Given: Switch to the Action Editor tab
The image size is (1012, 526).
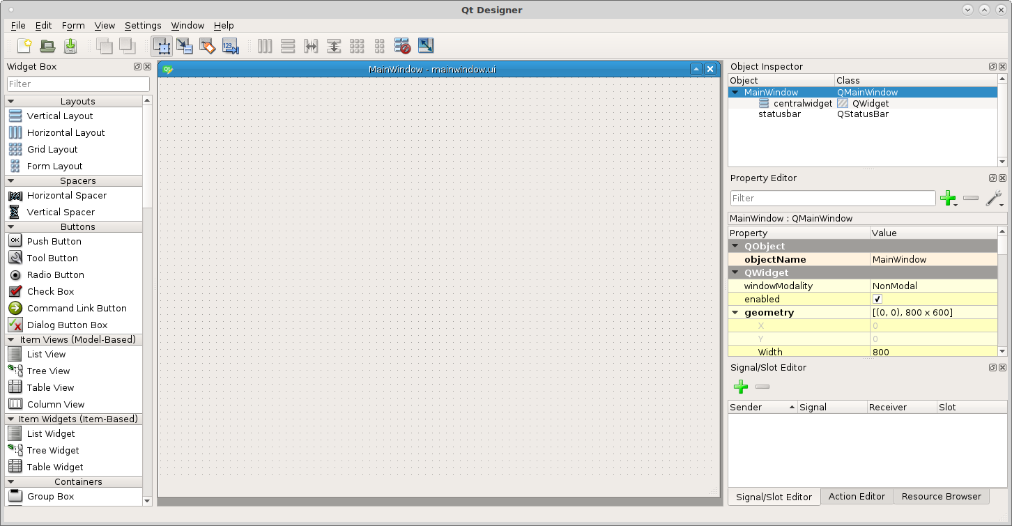Looking at the screenshot, I should pyautogui.click(x=857, y=496).
